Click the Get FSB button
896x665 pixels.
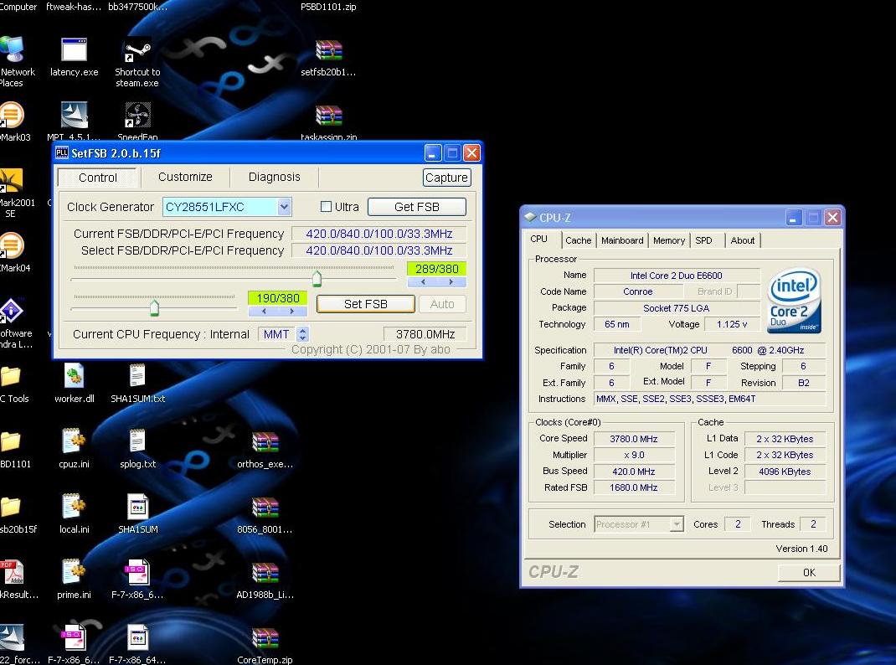(416, 207)
